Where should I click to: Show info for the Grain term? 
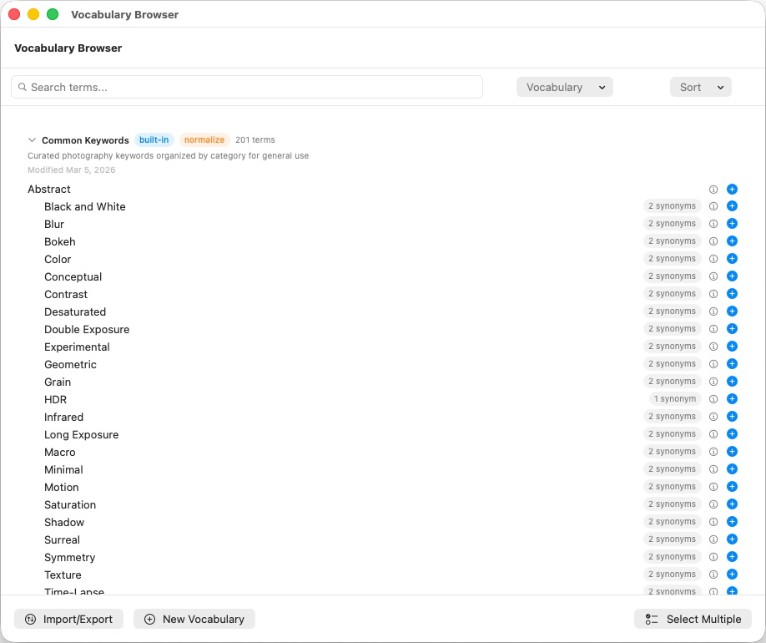(x=713, y=381)
